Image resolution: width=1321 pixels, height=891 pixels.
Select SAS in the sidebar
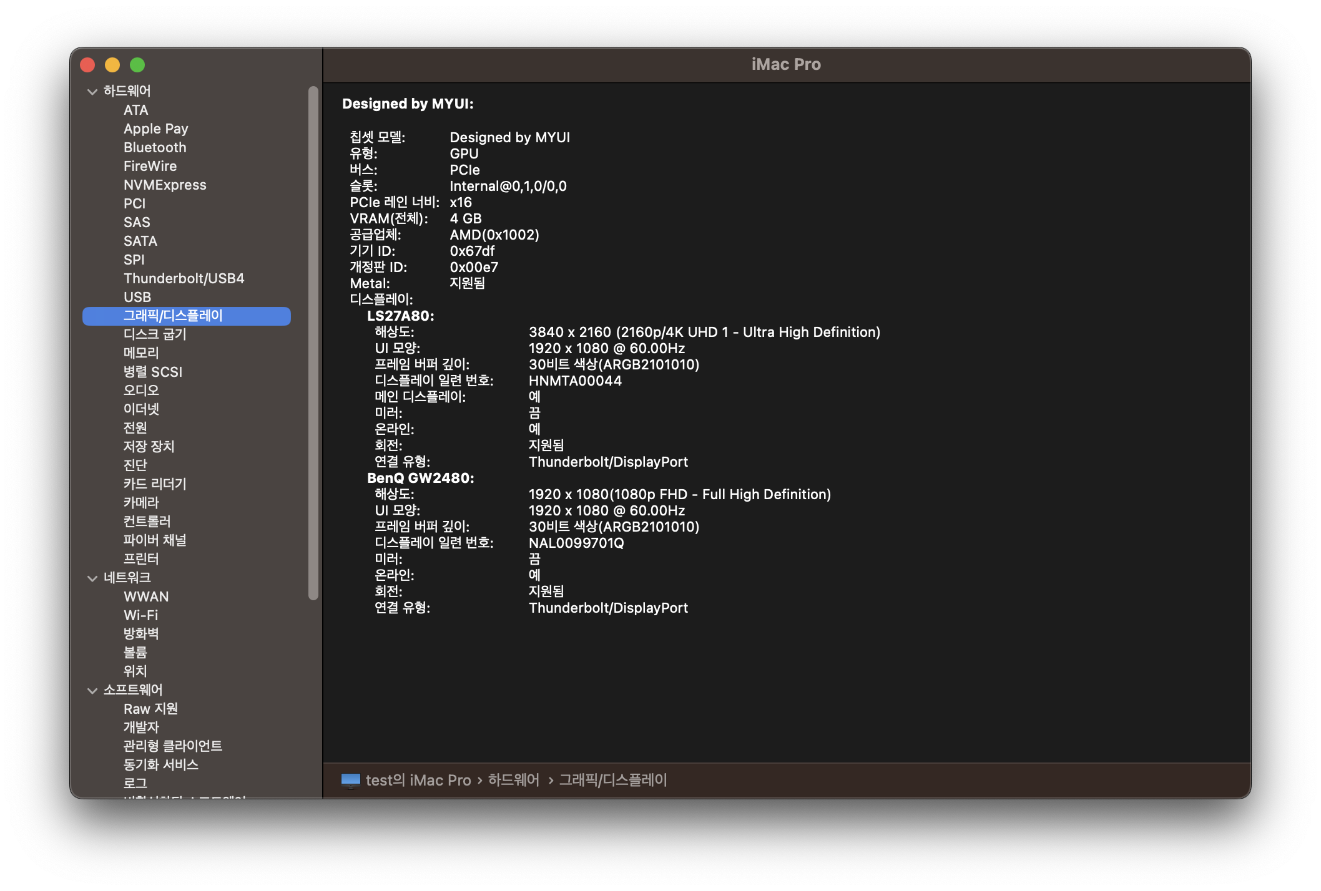137,223
